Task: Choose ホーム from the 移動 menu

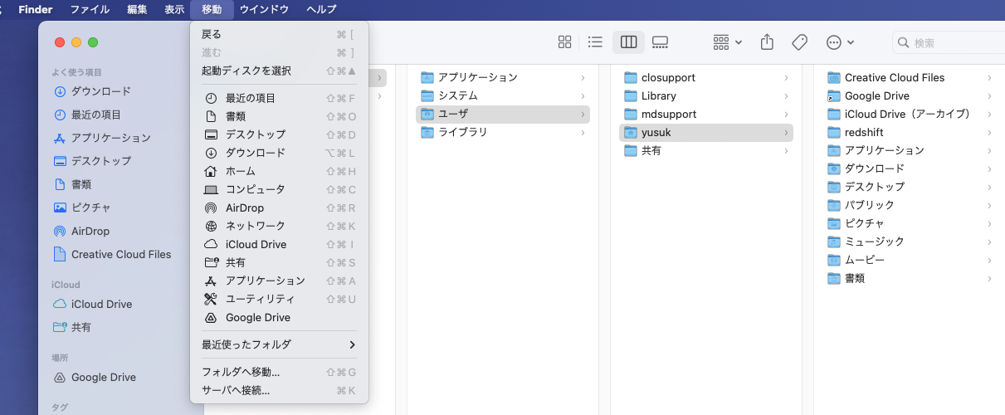Action: 279,171
